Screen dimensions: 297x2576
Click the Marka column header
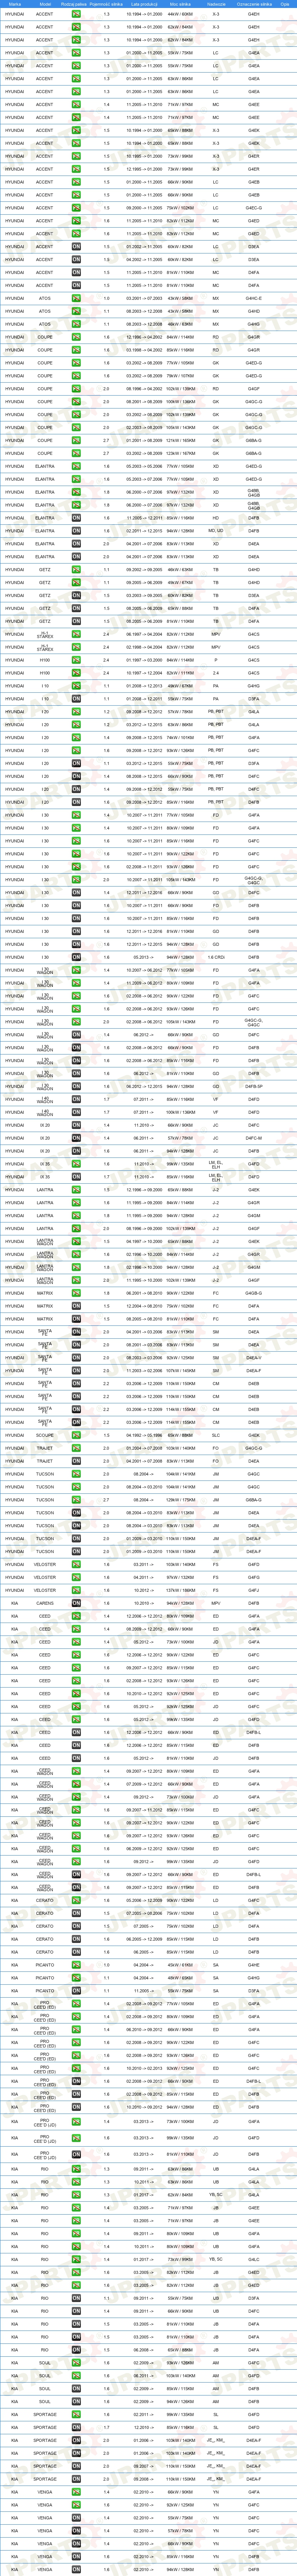(x=15, y=4)
